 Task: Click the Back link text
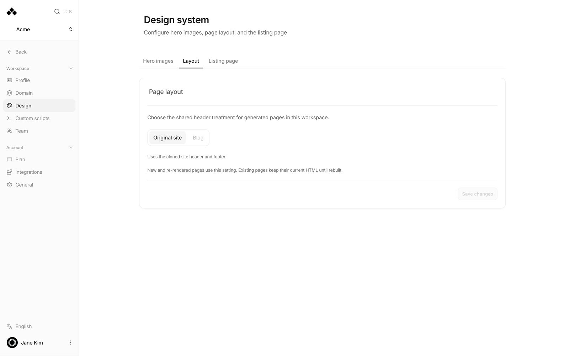[x=21, y=52]
